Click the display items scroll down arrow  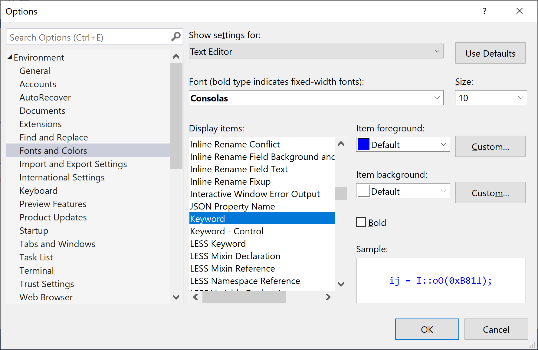(341, 284)
